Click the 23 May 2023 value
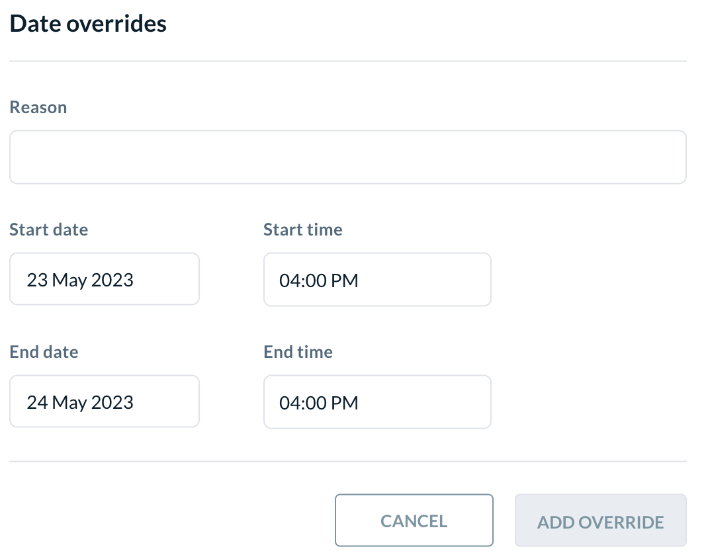This screenshot has height=557, width=708. click(80, 280)
